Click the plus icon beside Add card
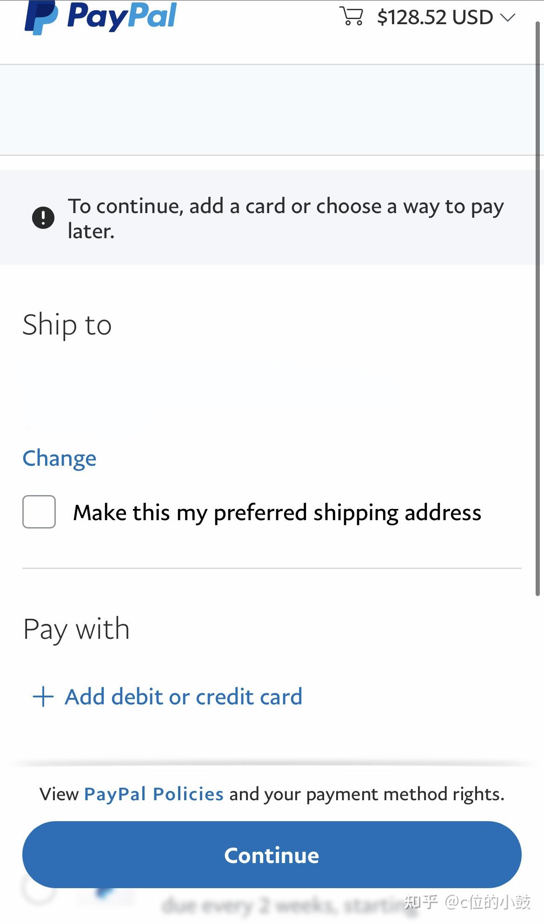Image resolution: width=544 pixels, height=924 pixels. [43, 696]
